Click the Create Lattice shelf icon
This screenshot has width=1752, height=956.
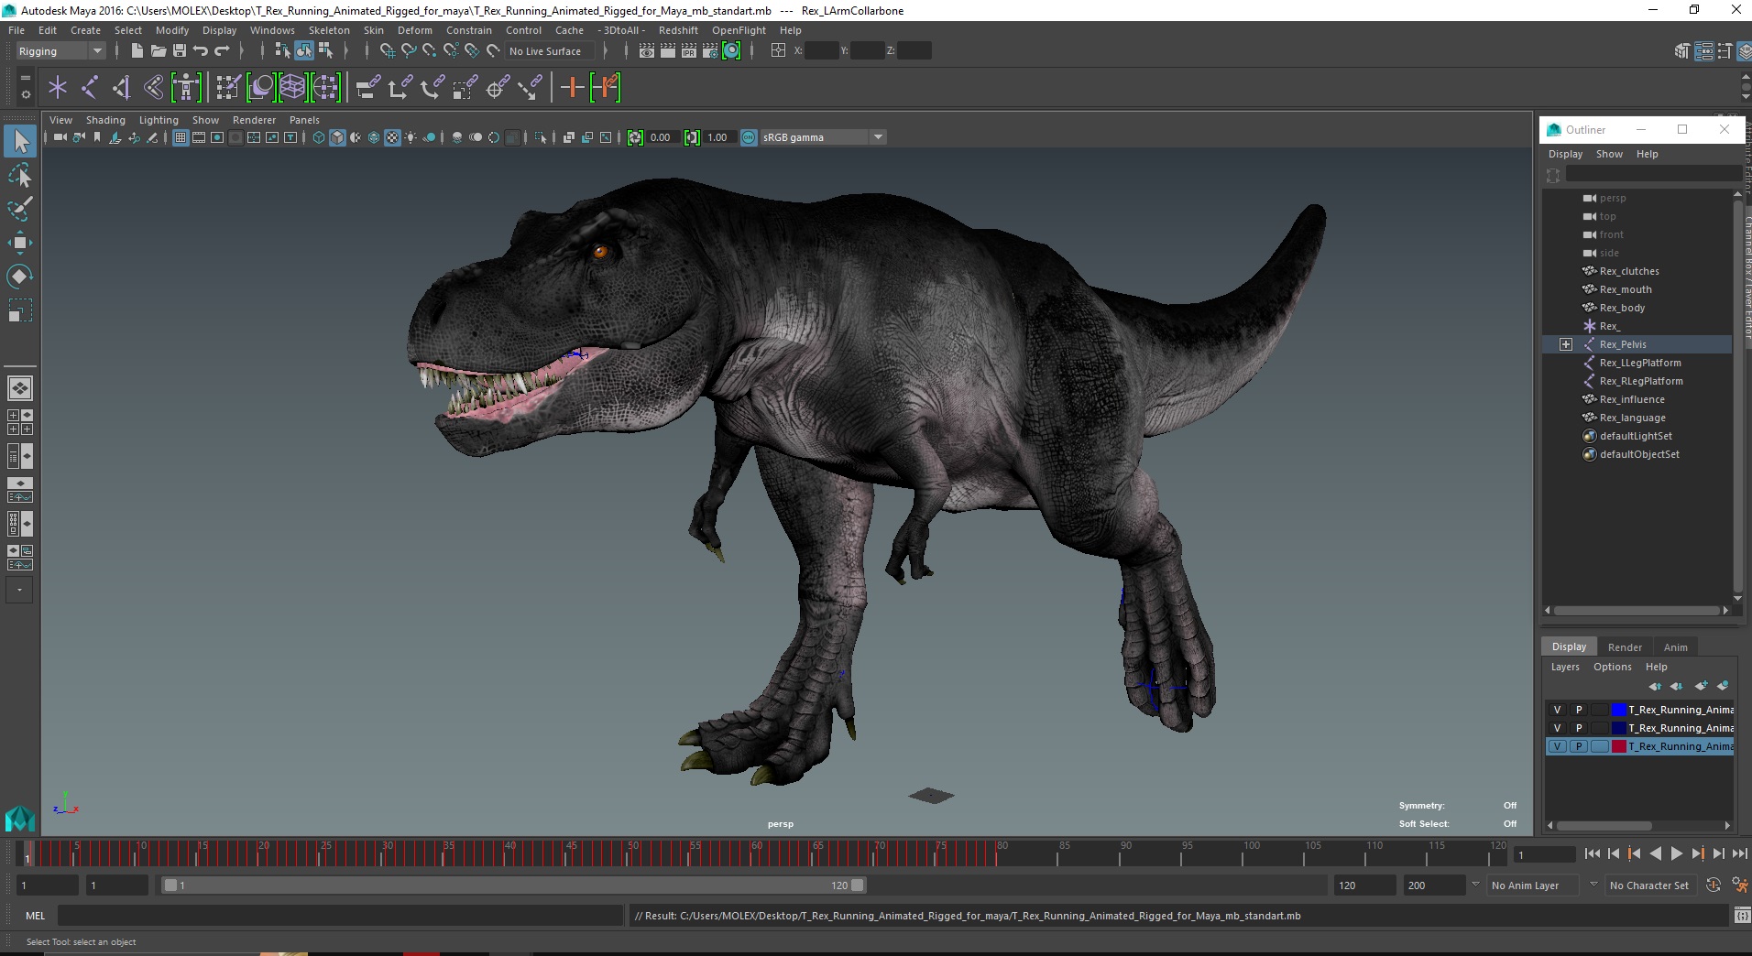(x=292, y=88)
